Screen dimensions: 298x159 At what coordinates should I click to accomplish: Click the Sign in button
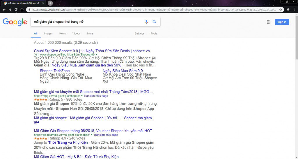point(282,22)
